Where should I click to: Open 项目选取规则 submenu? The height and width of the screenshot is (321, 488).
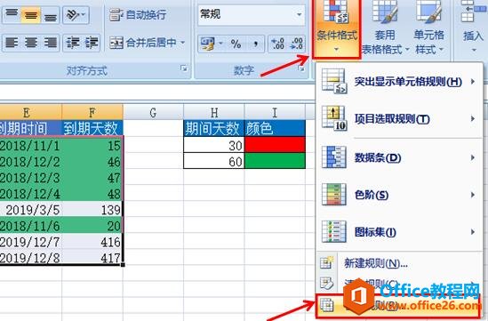pyautogui.click(x=399, y=119)
